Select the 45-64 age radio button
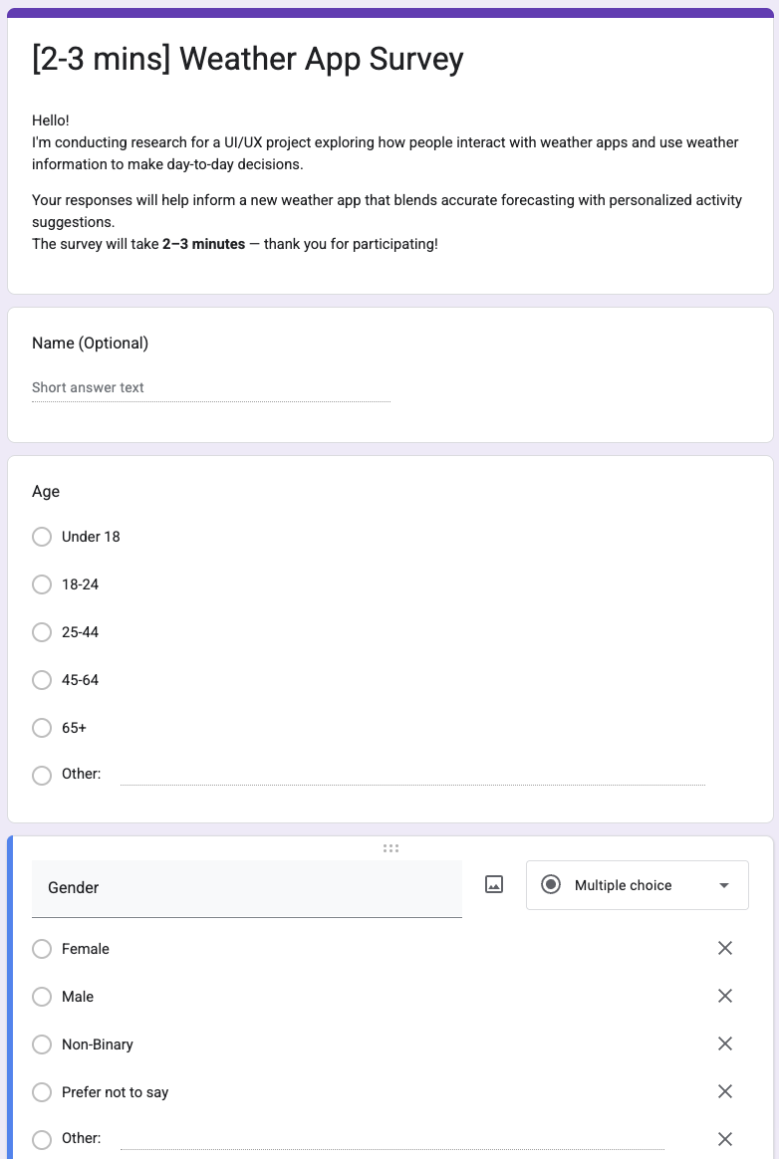The image size is (779, 1159). [42, 680]
